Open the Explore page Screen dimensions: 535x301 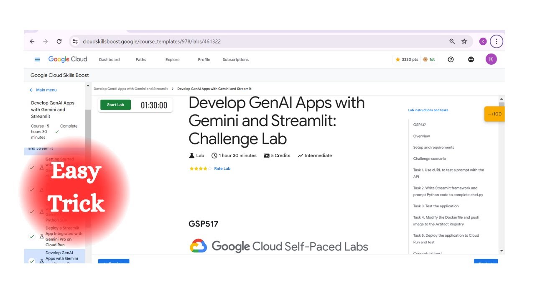point(172,60)
